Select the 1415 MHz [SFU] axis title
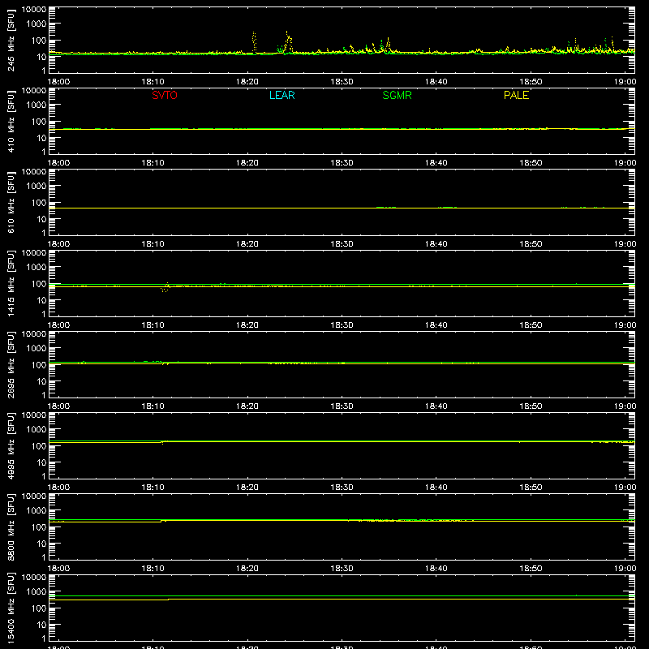This screenshot has height=649, width=649. click(11, 283)
